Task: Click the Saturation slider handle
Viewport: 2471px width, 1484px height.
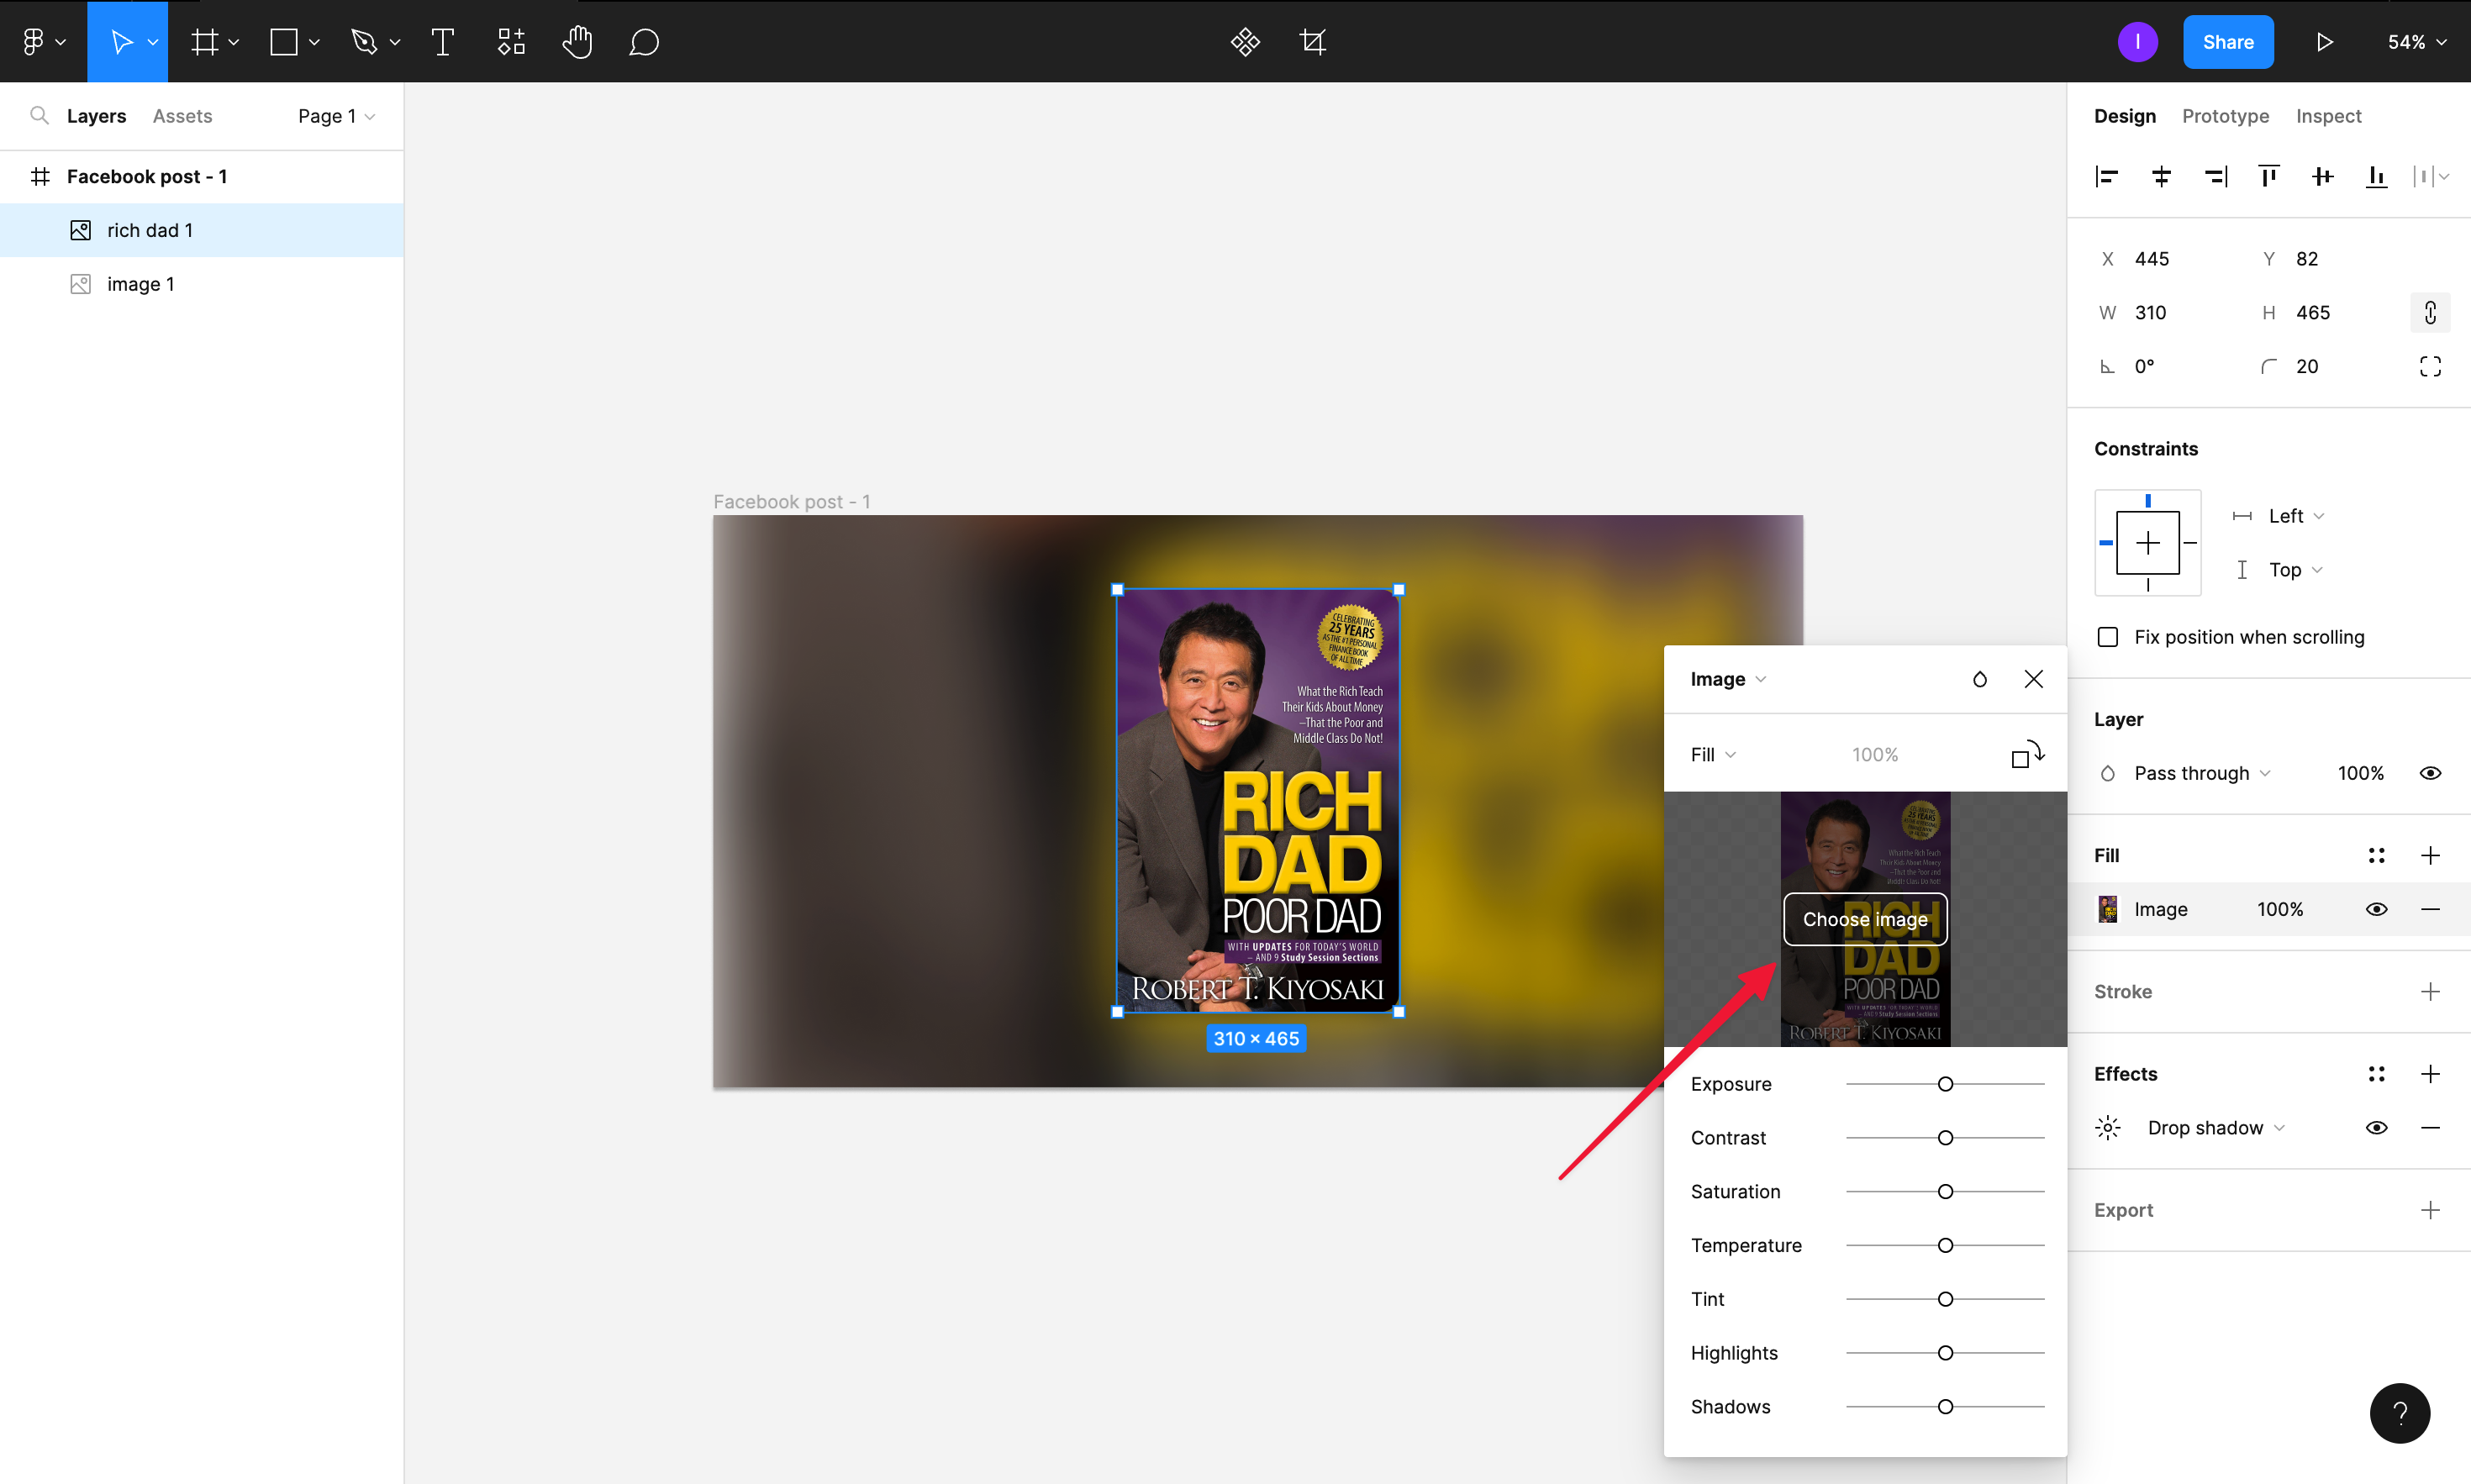Action: (1945, 1192)
